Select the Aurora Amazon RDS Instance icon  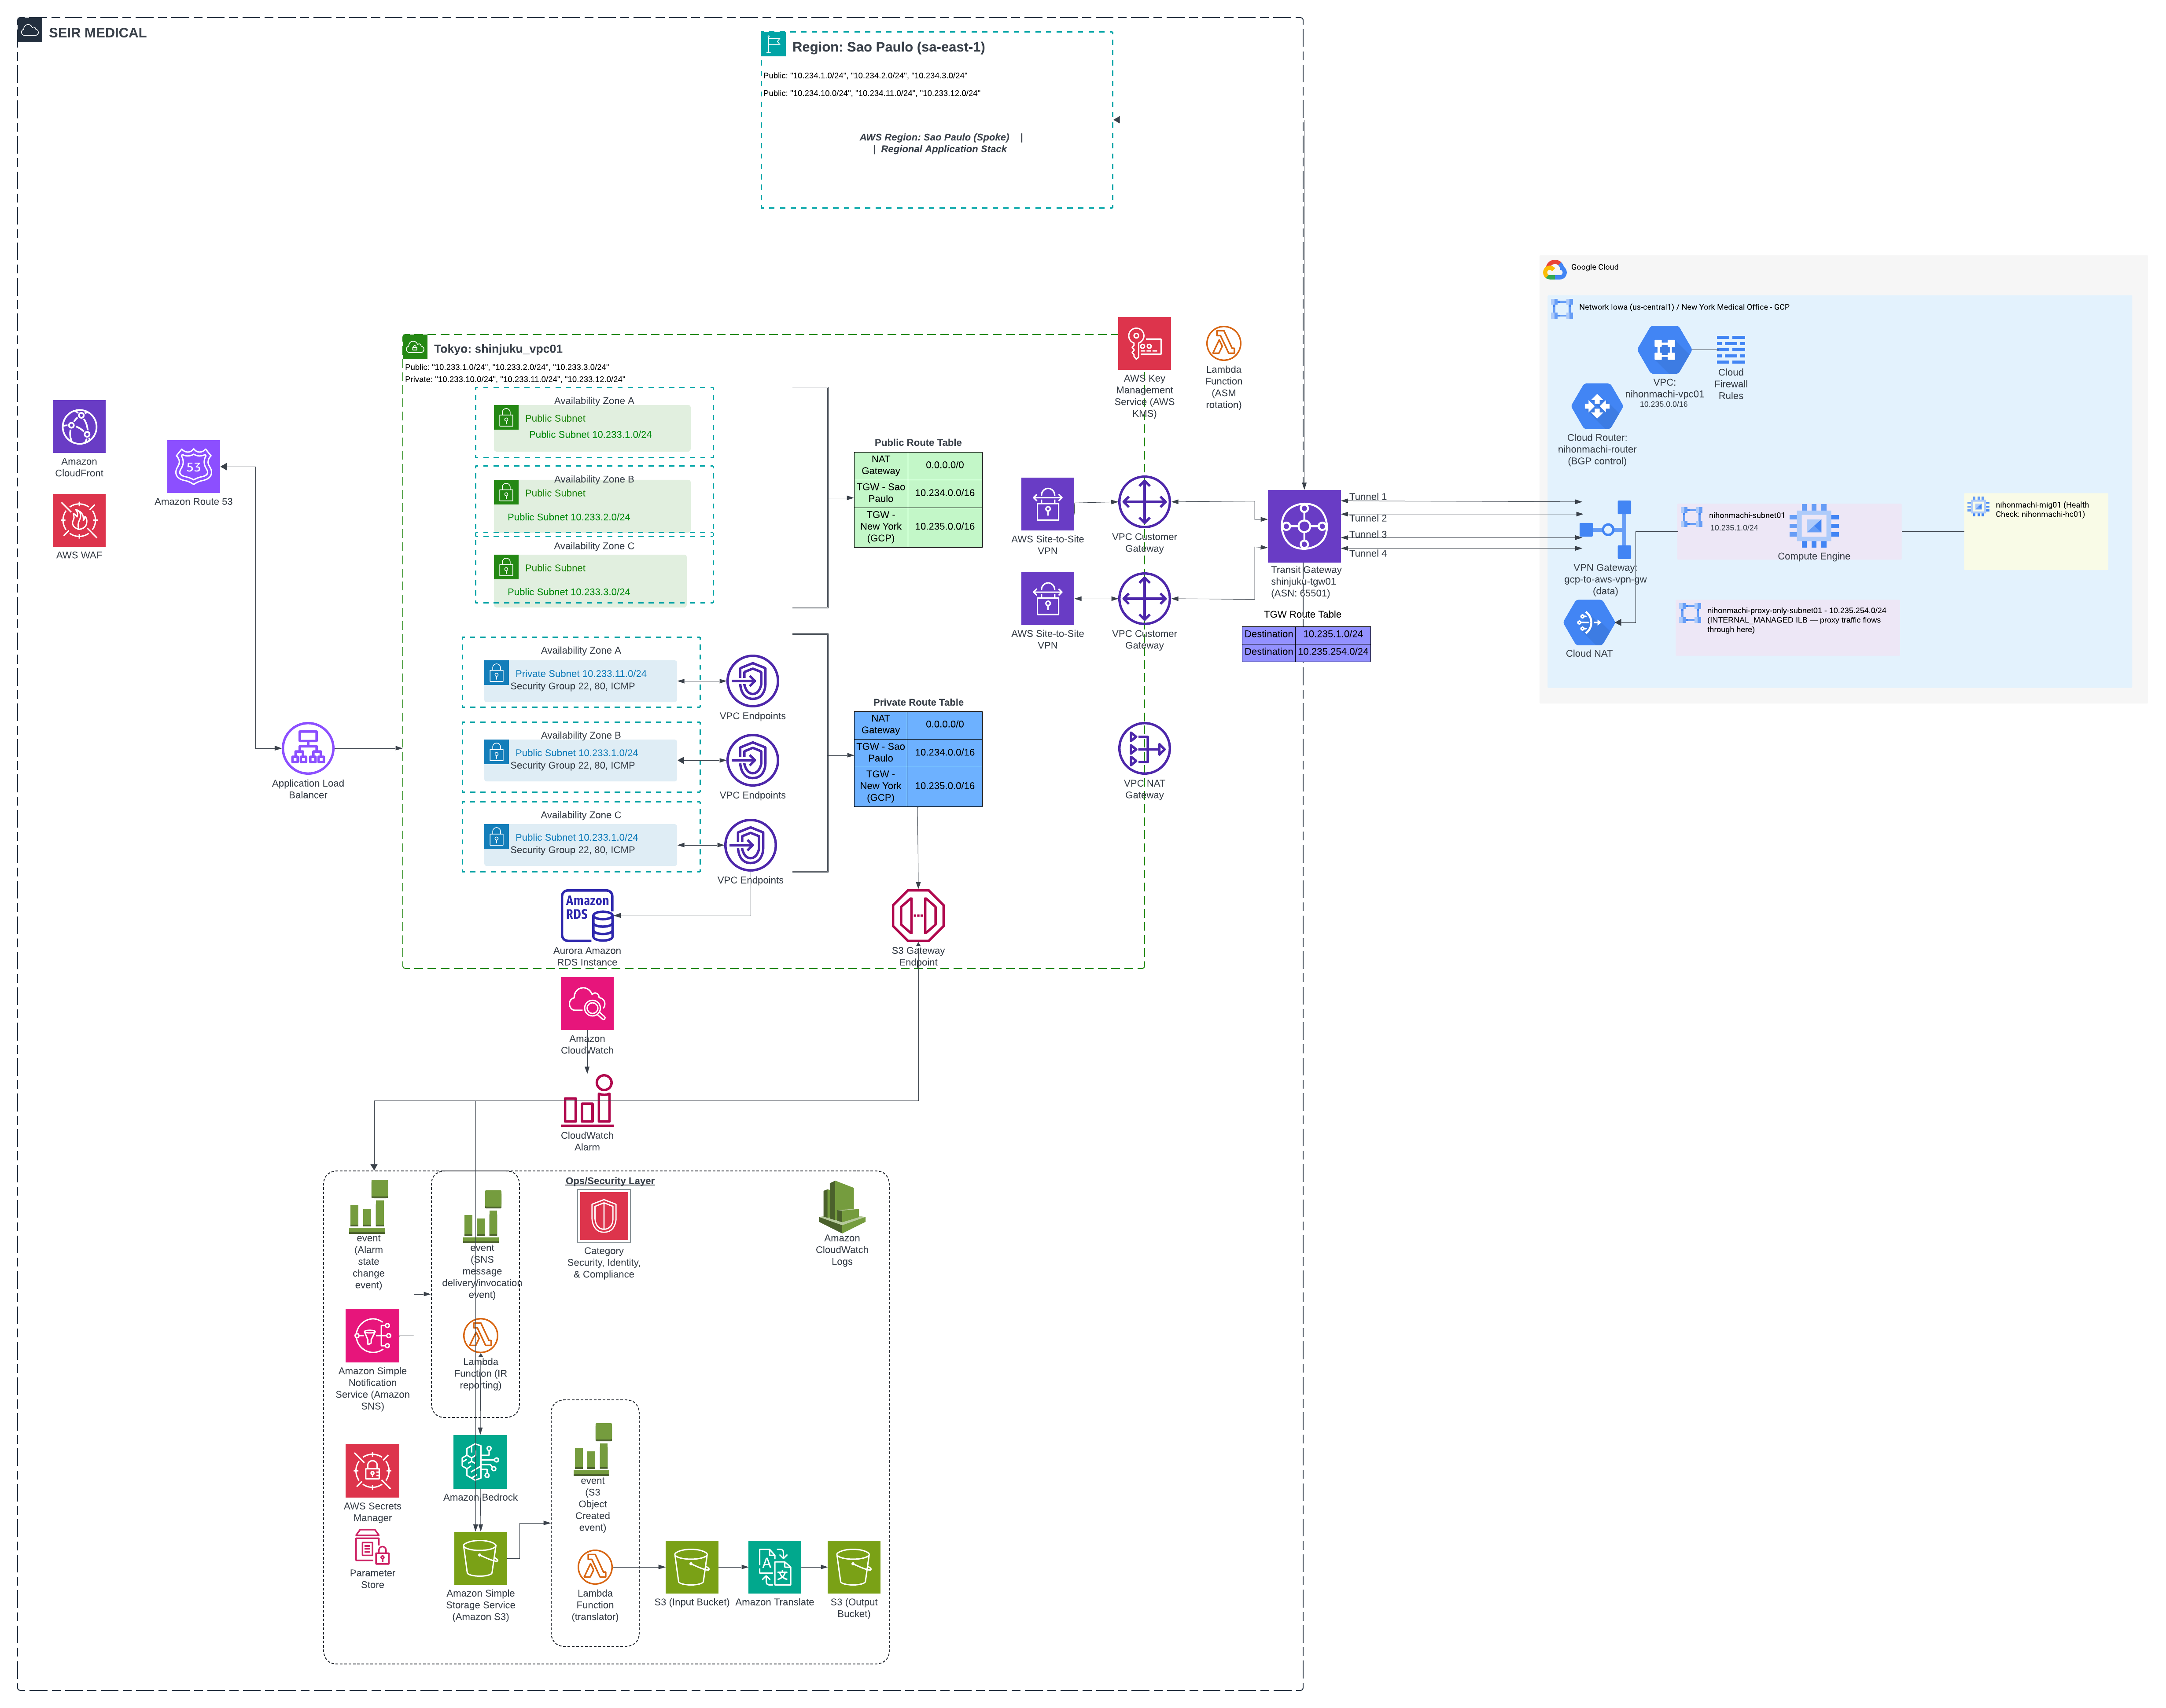(x=587, y=916)
